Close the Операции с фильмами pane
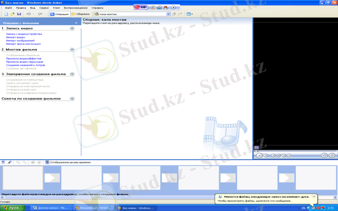Image resolution: width=338 pixels, height=211 pixels. 76,23
